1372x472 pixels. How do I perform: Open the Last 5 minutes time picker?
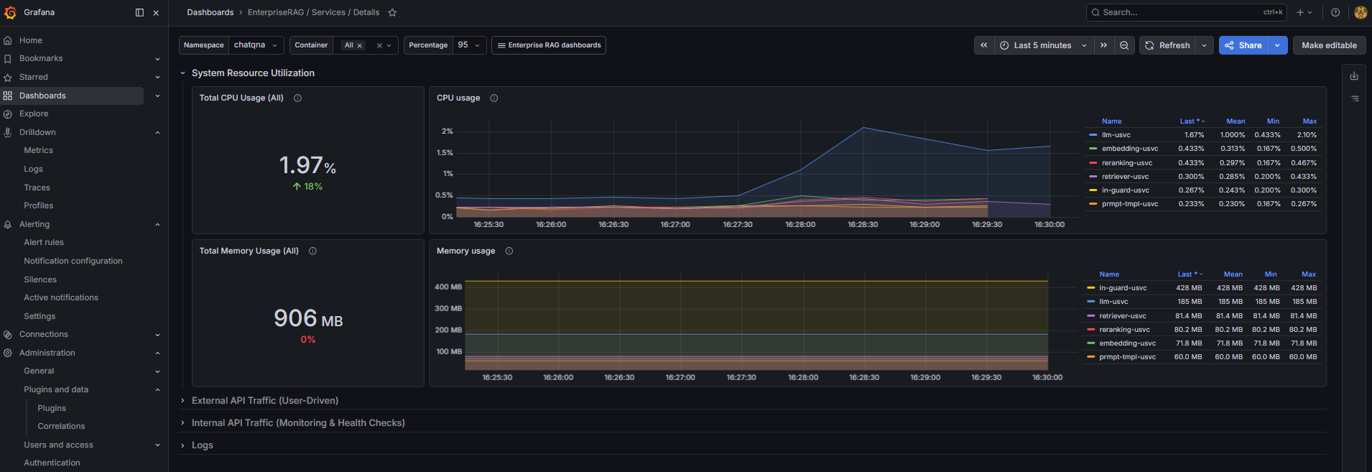(x=1043, y=45)
